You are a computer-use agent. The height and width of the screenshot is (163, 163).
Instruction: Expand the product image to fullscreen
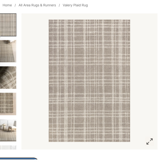[x=150, y=141]
